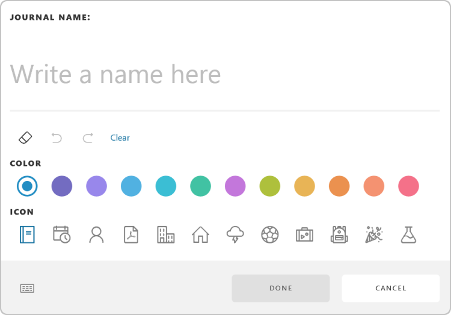Viewport: 451px width, 315px height.
Task: Choose the storm cloud lightning icon
Action: pos(235,234)
